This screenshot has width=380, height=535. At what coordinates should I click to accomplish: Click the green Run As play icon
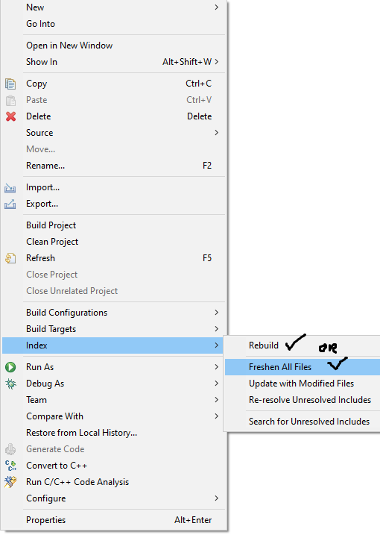[10, 367]
